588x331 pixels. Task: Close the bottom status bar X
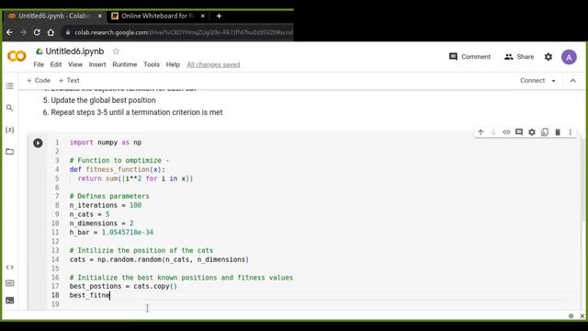pyautogui.click(x=582, y=316)
